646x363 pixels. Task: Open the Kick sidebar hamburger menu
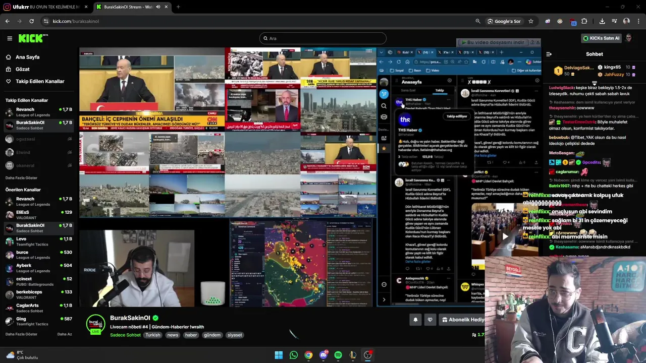click(x=9, y=38)
